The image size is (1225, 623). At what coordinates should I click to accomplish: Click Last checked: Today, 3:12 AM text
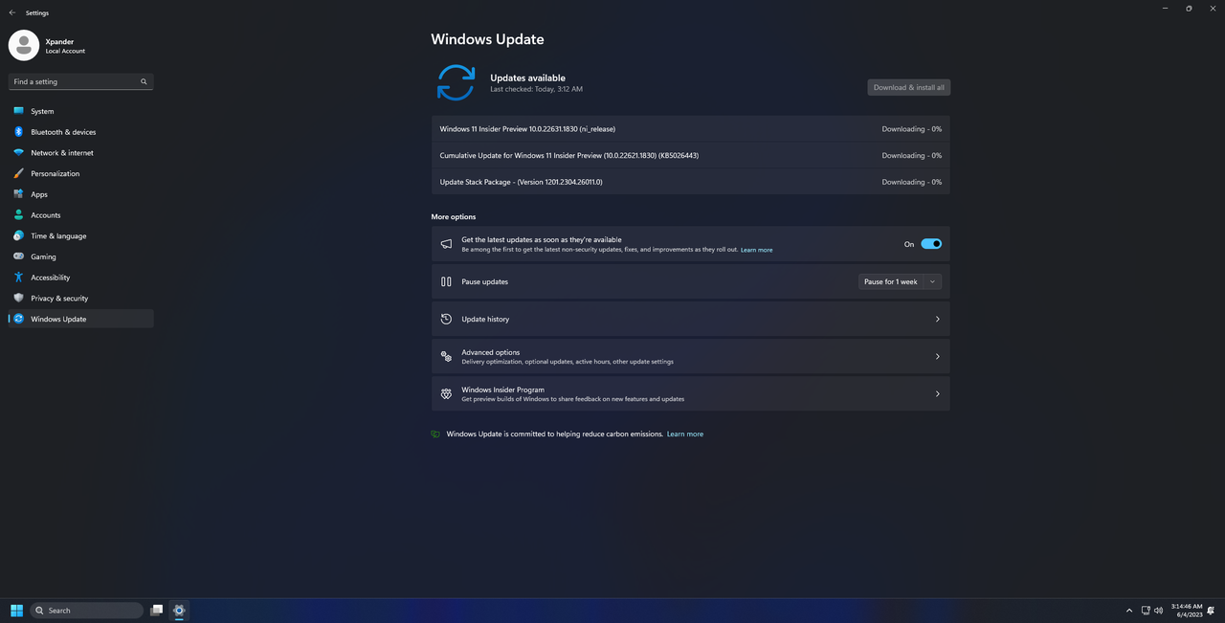[x=536, y=89]
